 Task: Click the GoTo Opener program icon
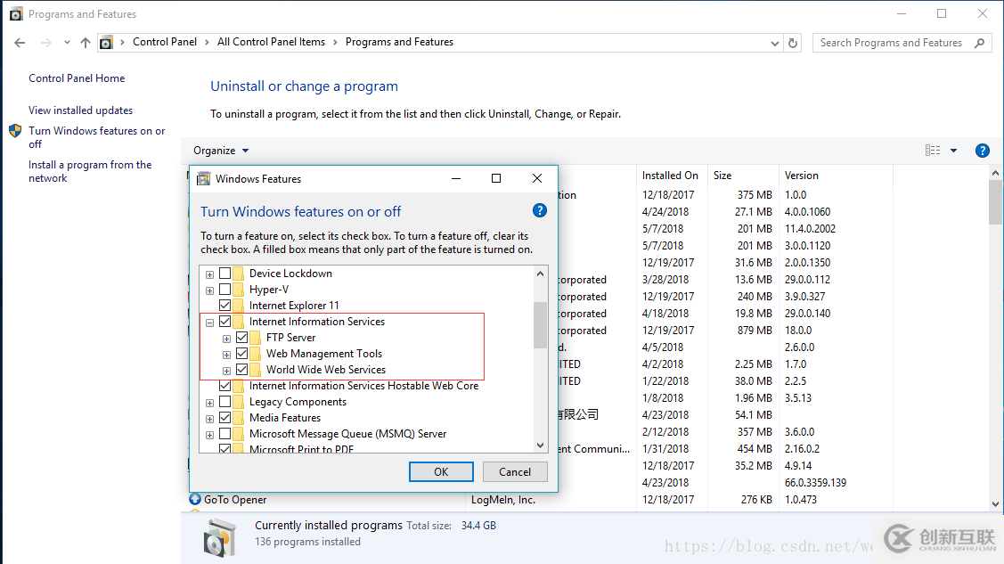194,499
